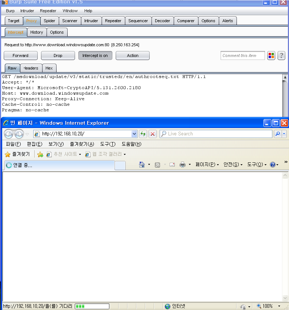Click the Live Search magnifier button
Screen dimensions: 289x310
click(278, 134)
